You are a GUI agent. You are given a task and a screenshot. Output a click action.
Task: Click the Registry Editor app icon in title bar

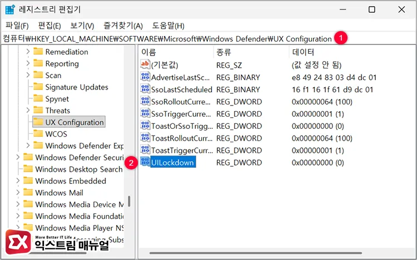click(10, 9)
